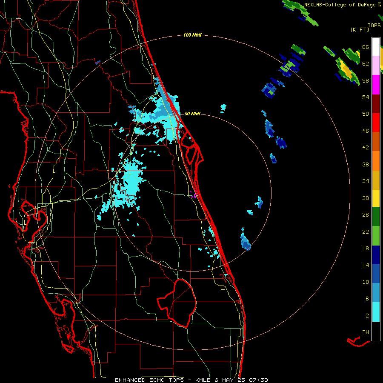Viewport: 383px width, 383px height.
Task: Click the yellow swatch on the color scale
Action: tap(376, 198)
